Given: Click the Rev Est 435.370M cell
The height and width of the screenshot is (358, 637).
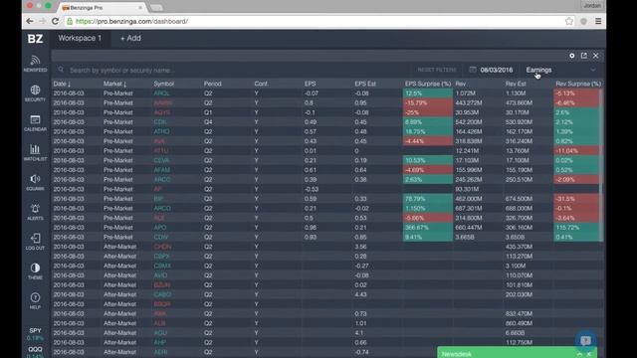Looking at the screenshot, I should (x=520, y=247).
